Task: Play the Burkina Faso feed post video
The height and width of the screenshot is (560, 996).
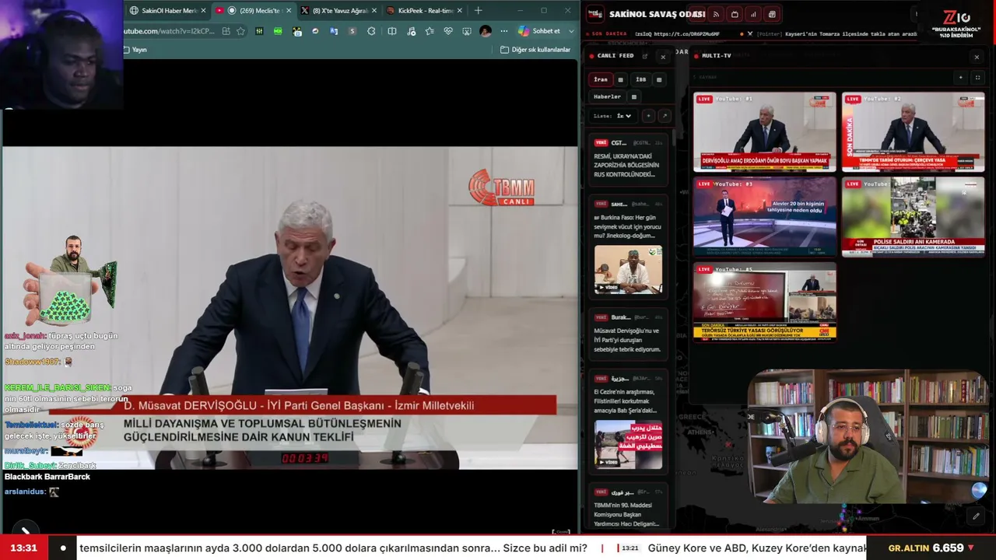Action: [x=628, y=269]
